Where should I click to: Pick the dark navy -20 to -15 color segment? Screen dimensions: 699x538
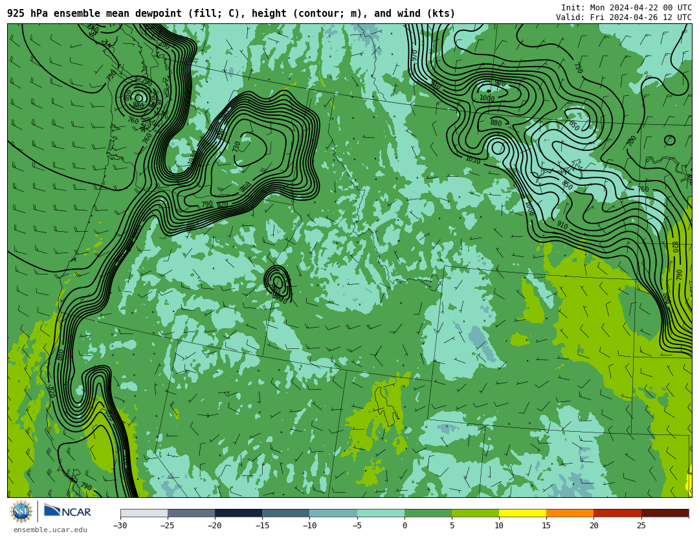click(238, 513)
